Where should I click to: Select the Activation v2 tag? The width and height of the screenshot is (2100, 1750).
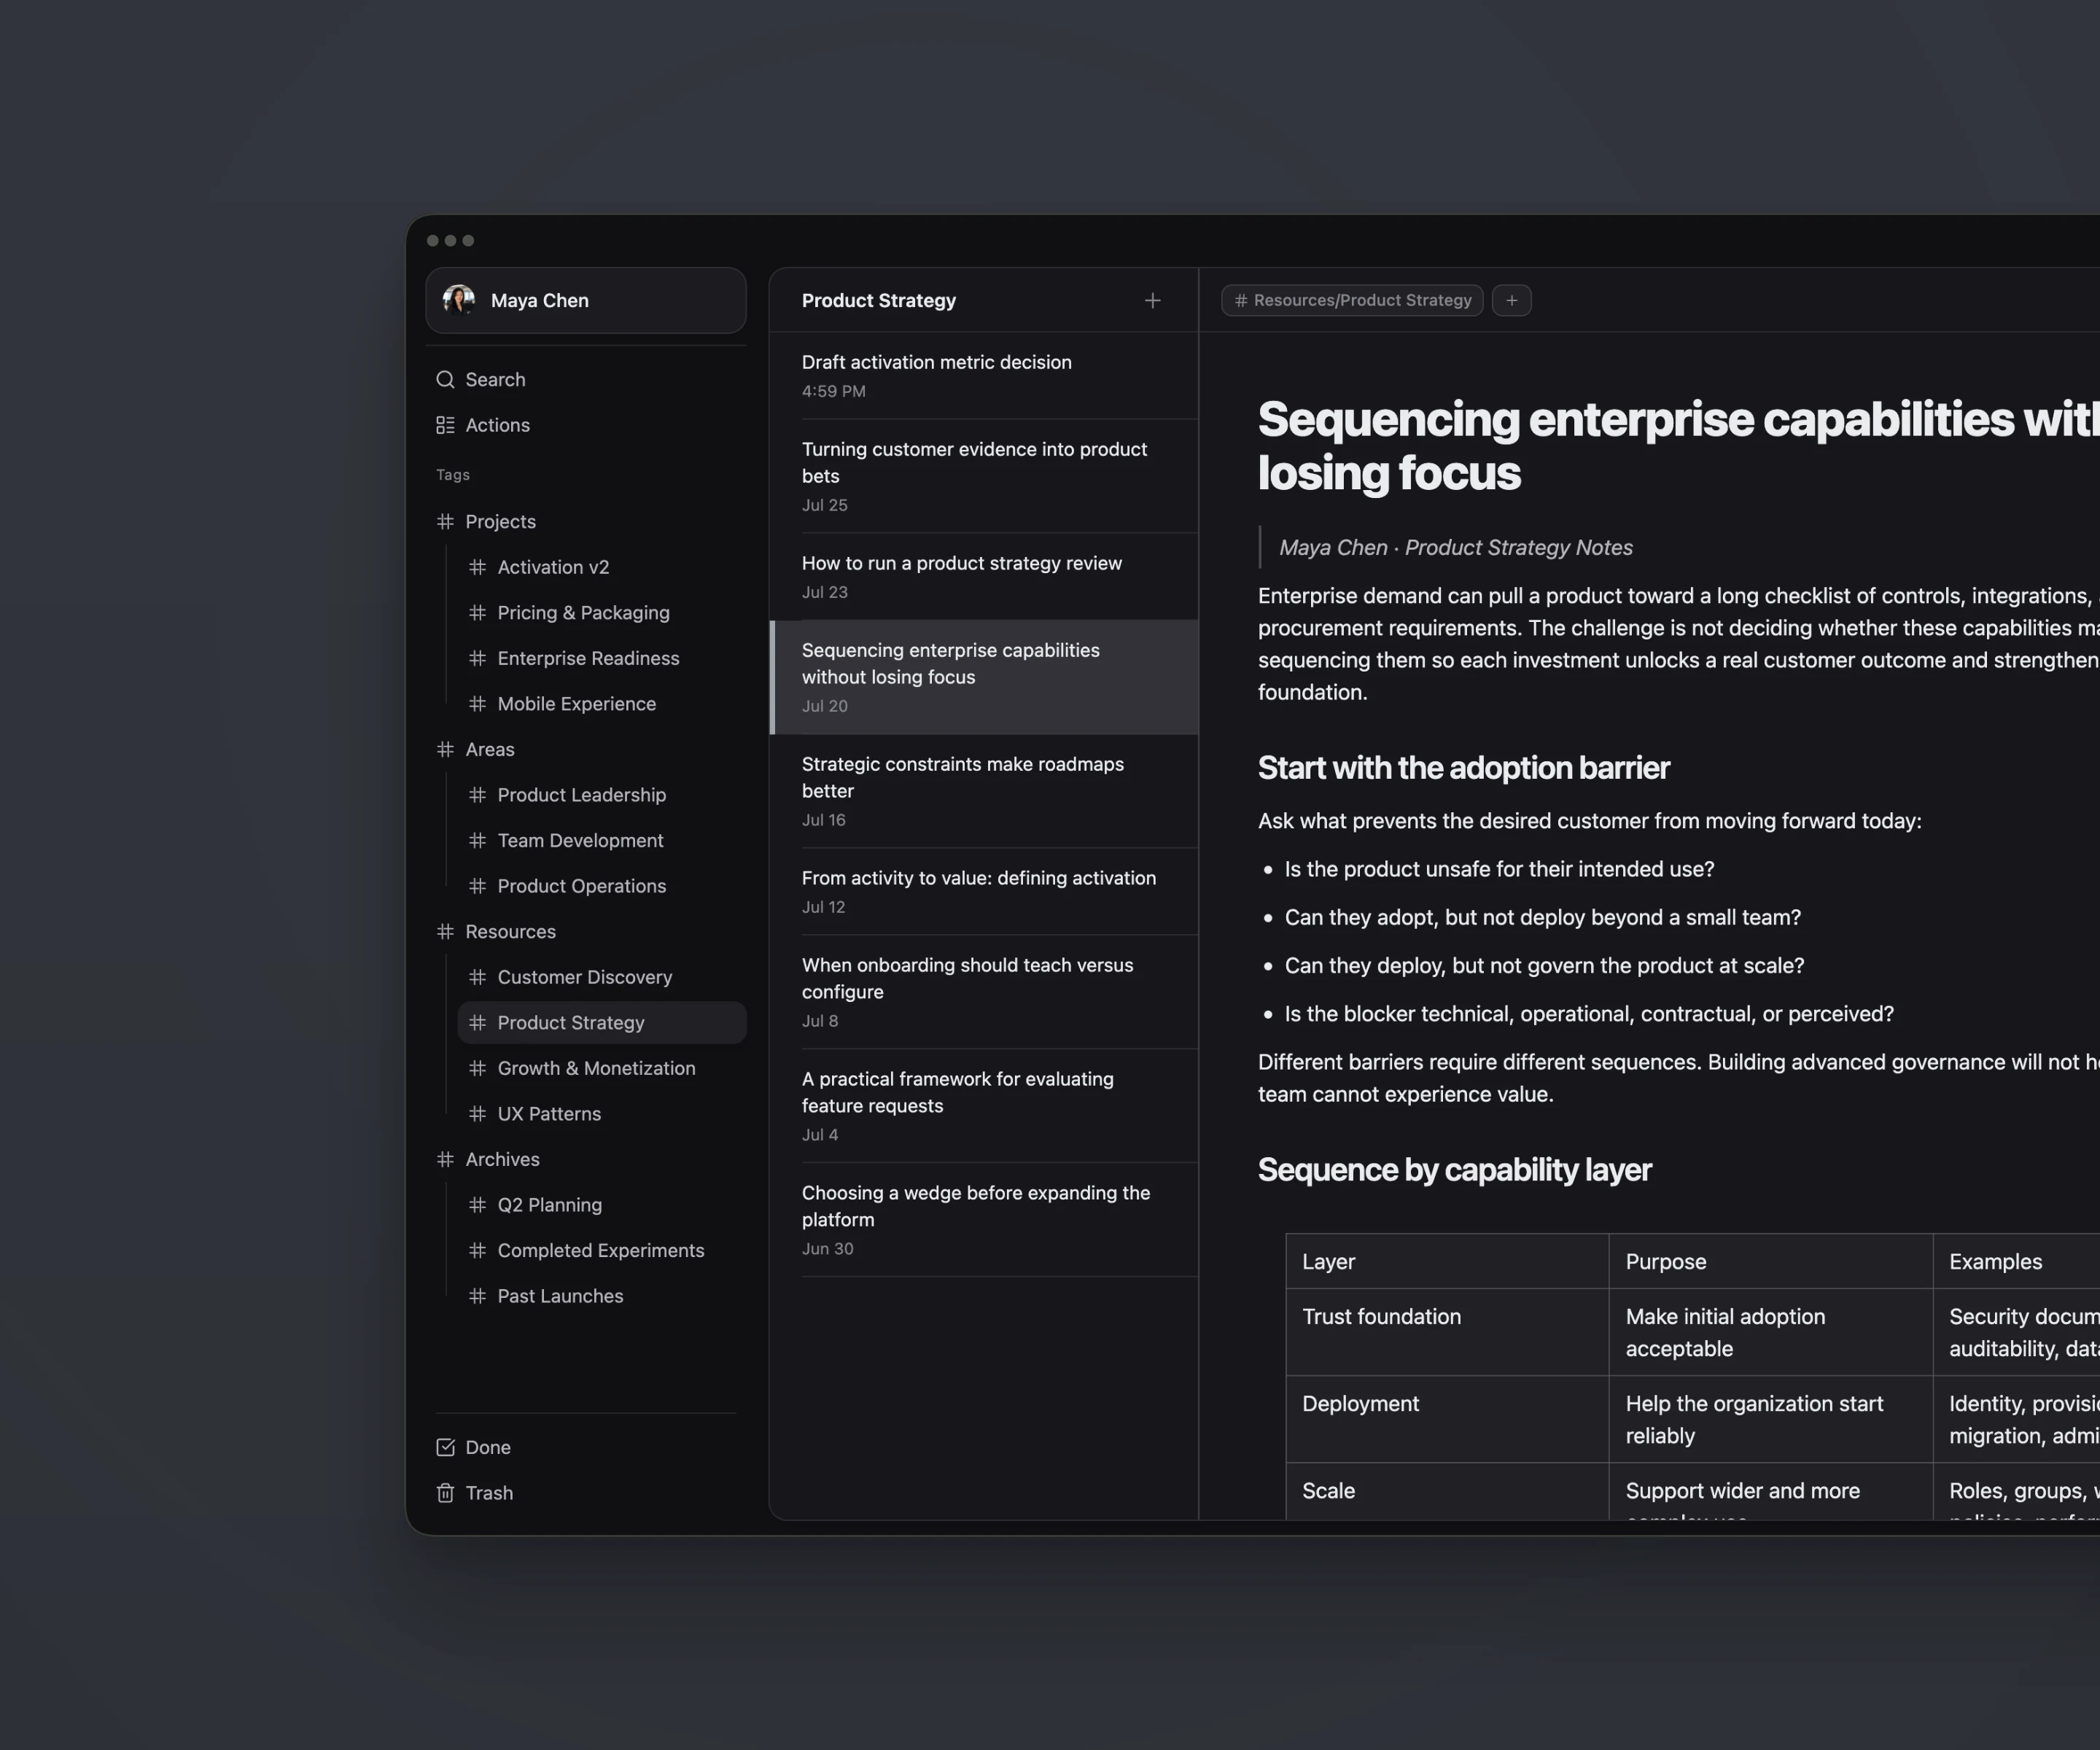point(602,567)
